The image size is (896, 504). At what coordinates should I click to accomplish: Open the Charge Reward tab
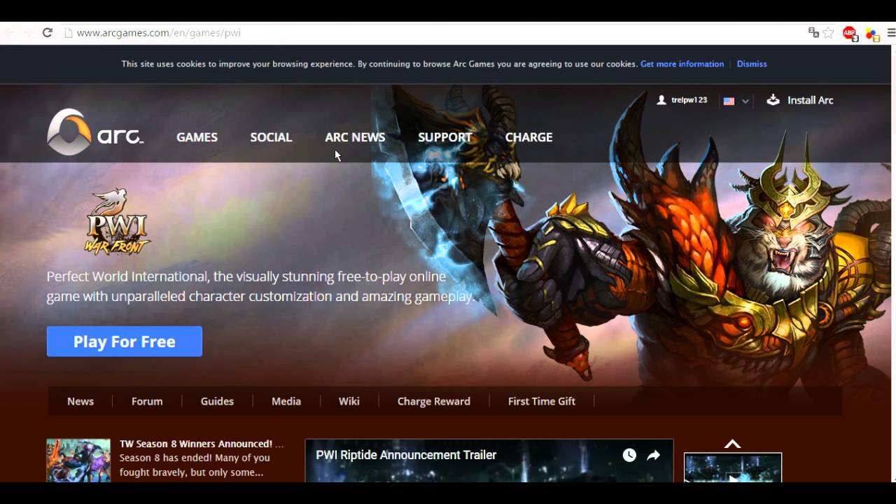434,401
